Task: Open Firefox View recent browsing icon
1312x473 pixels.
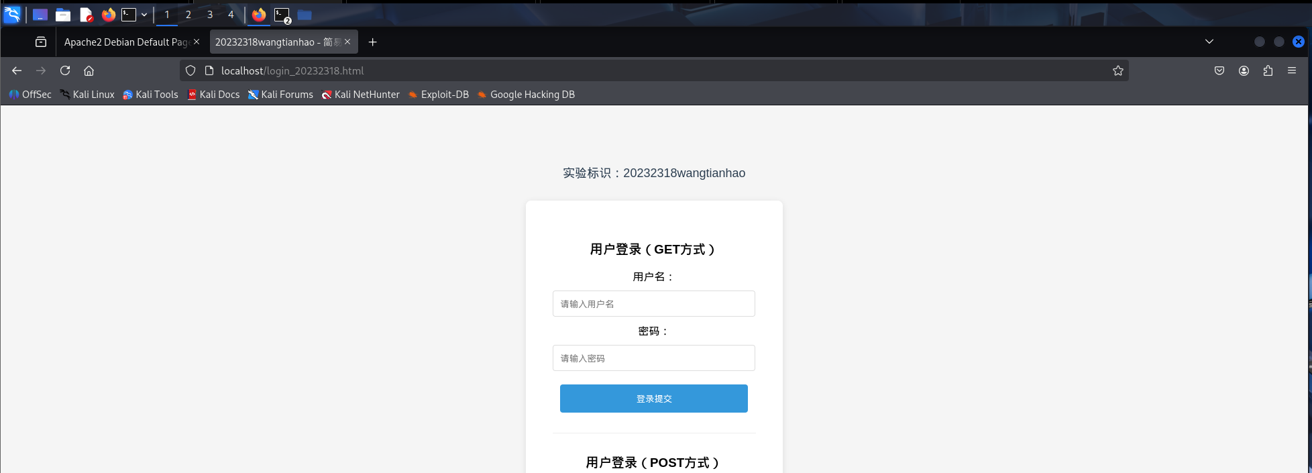Action: tap(41, 42)
